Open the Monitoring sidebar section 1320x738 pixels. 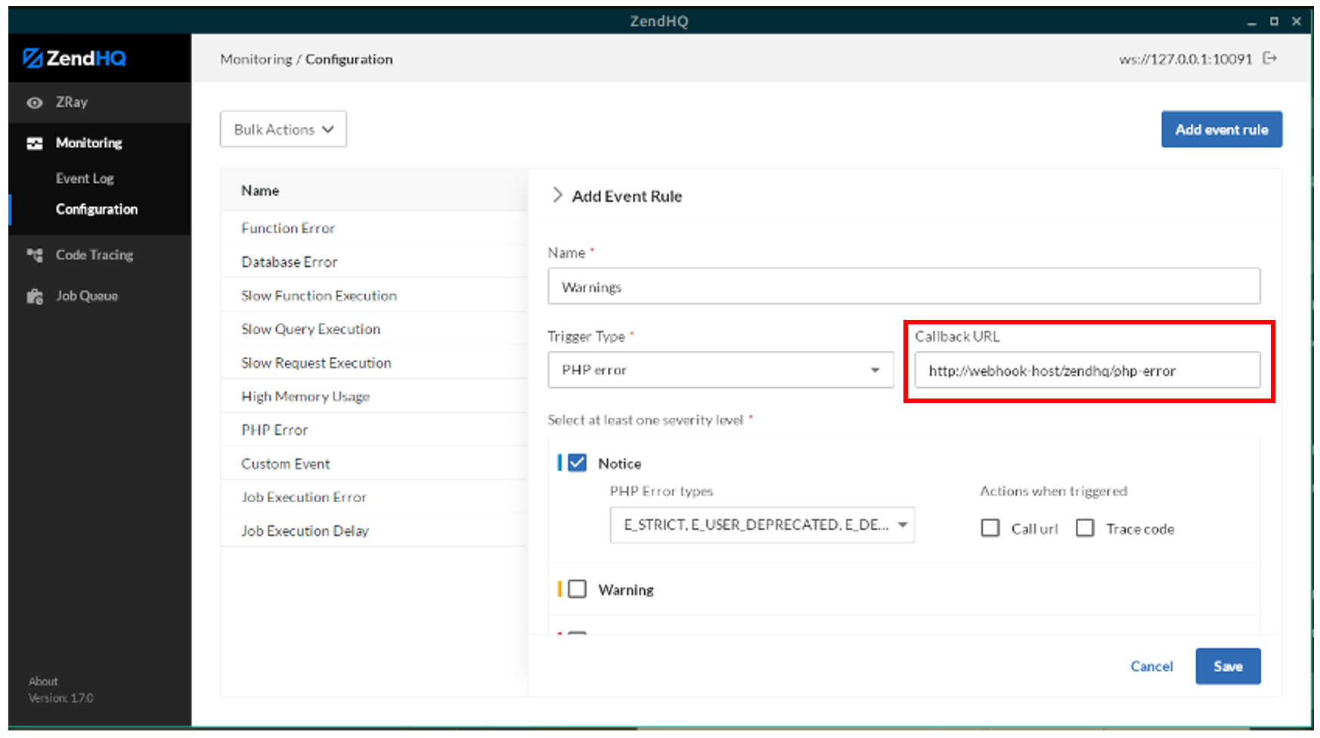point(88,143)
